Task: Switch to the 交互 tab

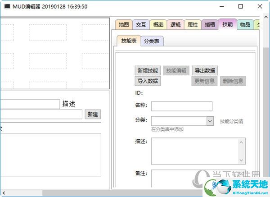Action: 141,25
